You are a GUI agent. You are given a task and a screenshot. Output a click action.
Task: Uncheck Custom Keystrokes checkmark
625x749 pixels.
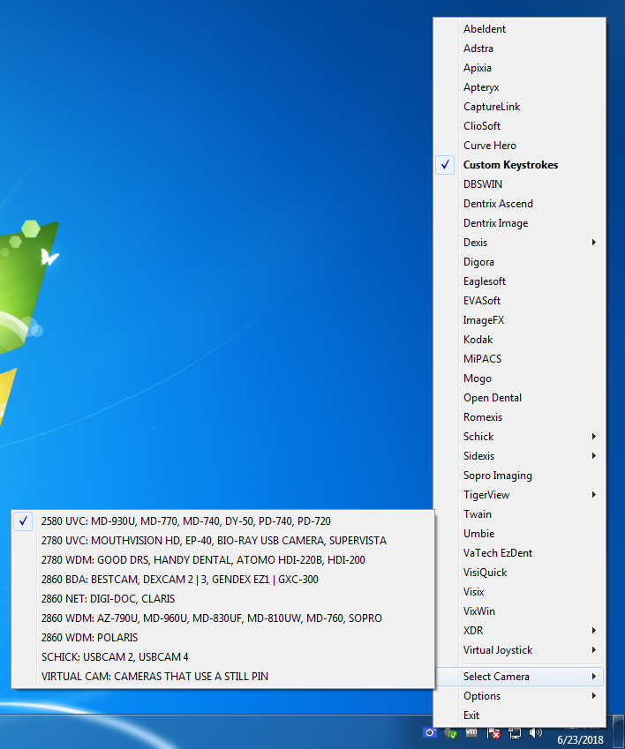point(445,165)
